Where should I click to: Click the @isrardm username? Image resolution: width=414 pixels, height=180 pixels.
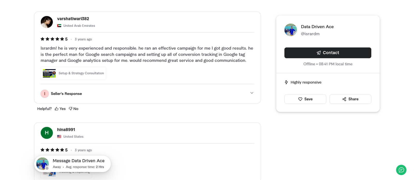tap(310, 34)
